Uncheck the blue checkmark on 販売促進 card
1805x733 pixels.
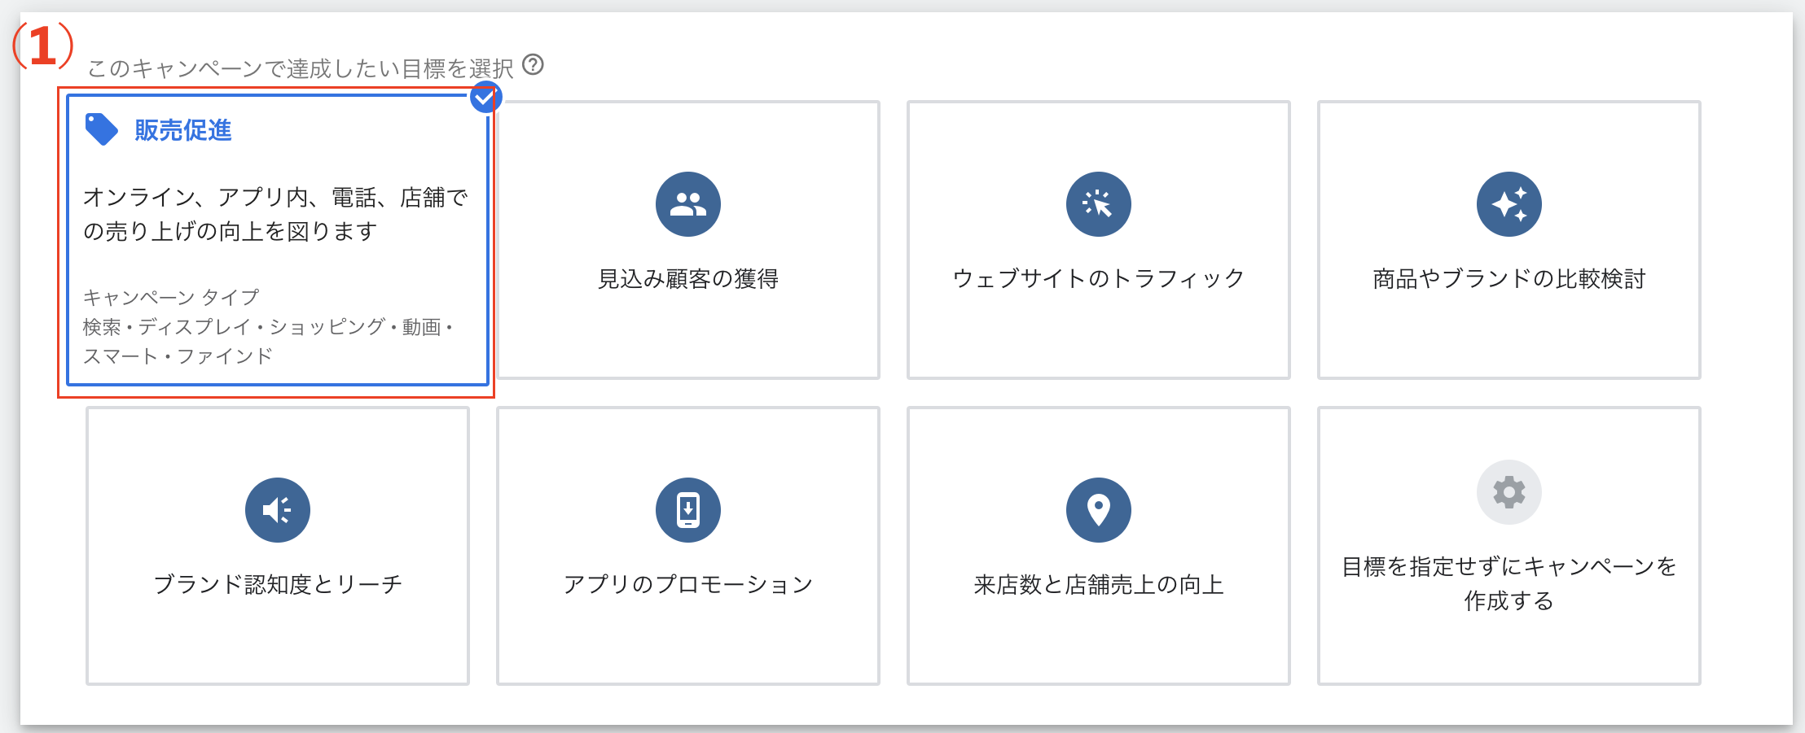click(485, 98)
